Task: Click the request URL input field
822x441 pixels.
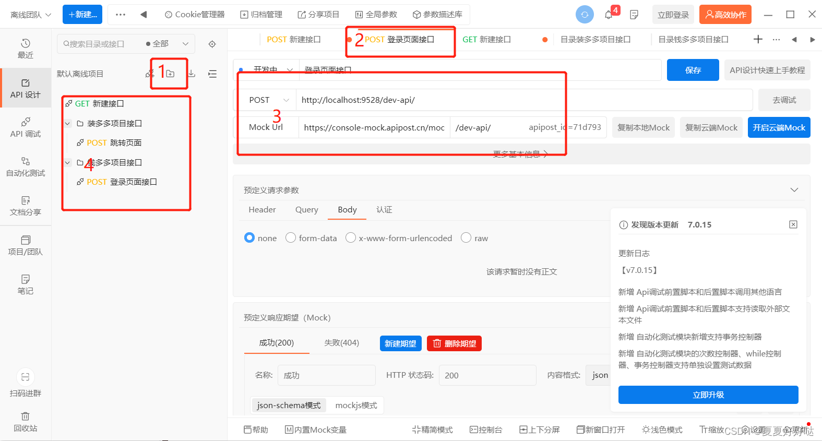Action: pyautogui.click(x=524, y=100)
